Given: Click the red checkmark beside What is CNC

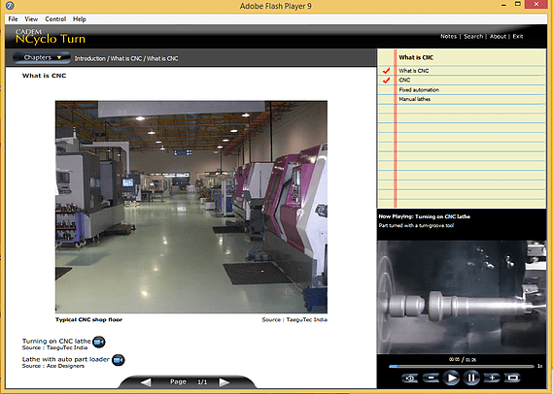Looking at the screenshot, I should (386, 71).
